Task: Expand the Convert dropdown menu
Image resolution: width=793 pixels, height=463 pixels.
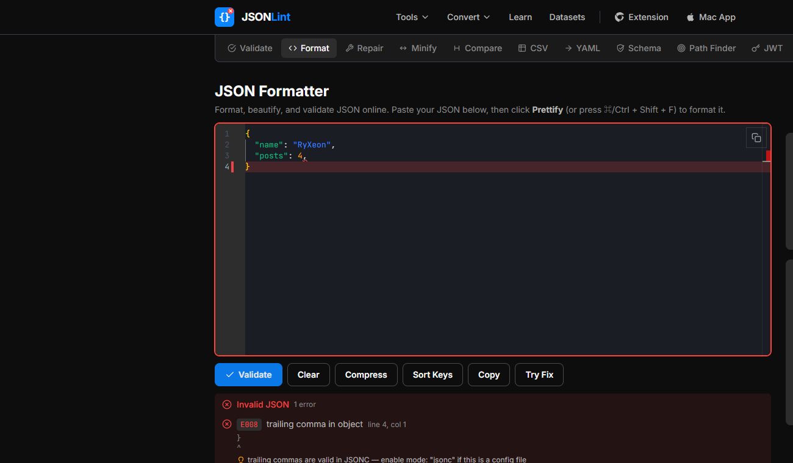Action: coord(468,17)
